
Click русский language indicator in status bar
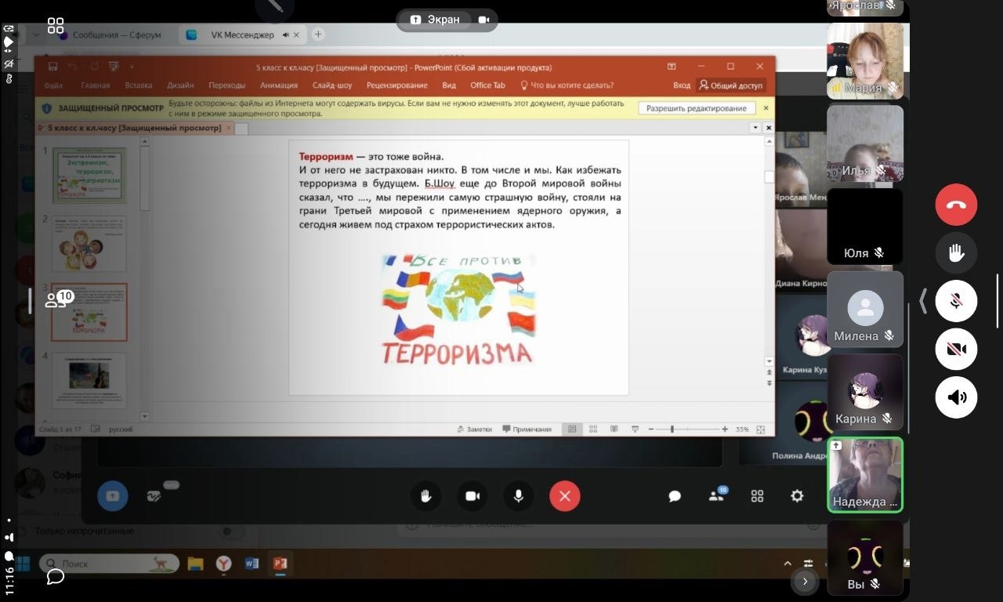(121, 430)
